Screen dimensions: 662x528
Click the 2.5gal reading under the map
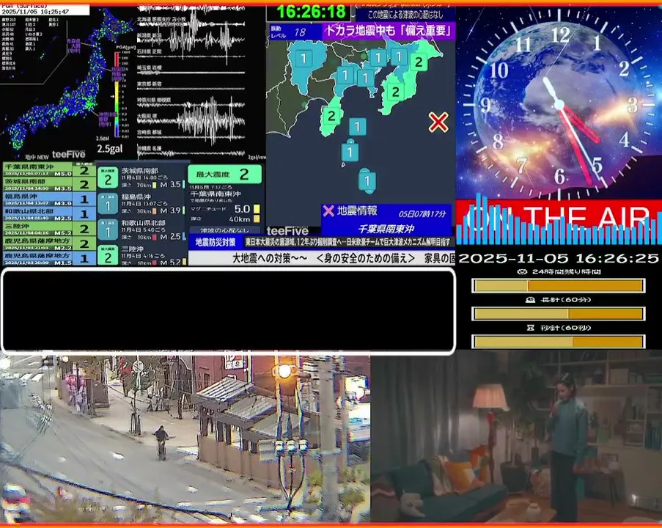[110, 149]
